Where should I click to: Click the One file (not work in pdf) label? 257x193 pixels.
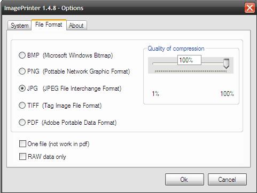[x=58, y=144]
